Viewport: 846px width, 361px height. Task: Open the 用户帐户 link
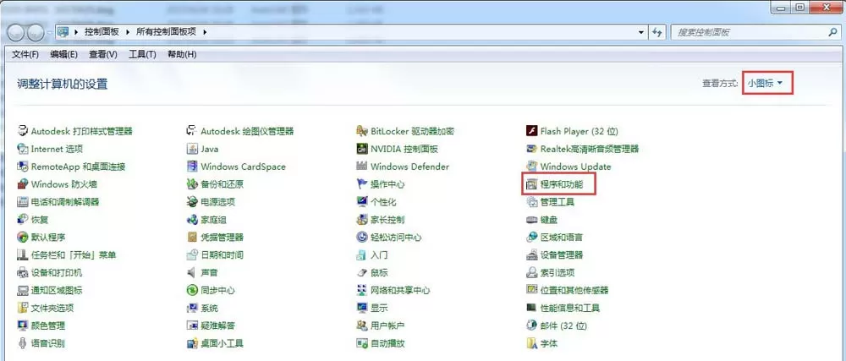[x=388, y=325]
